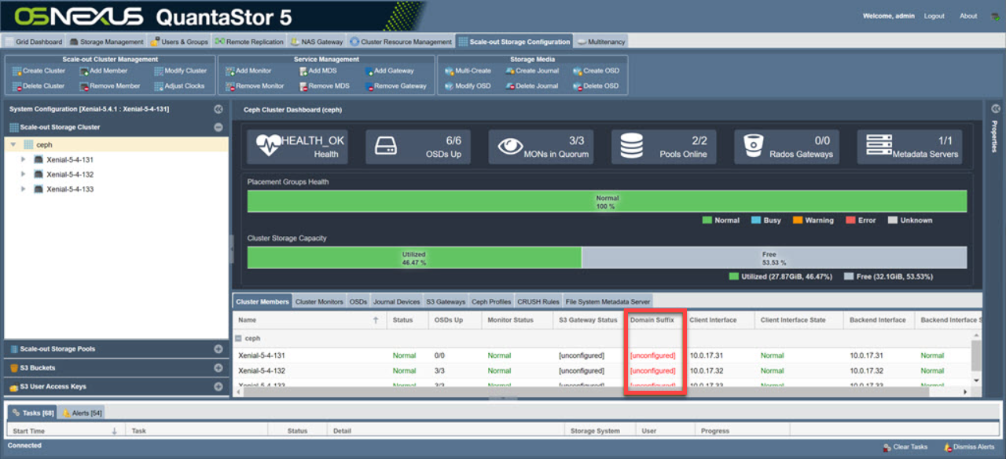
Task: Expand the Xenial-5-4-131 tree node
Action: (x=24, y=159)
